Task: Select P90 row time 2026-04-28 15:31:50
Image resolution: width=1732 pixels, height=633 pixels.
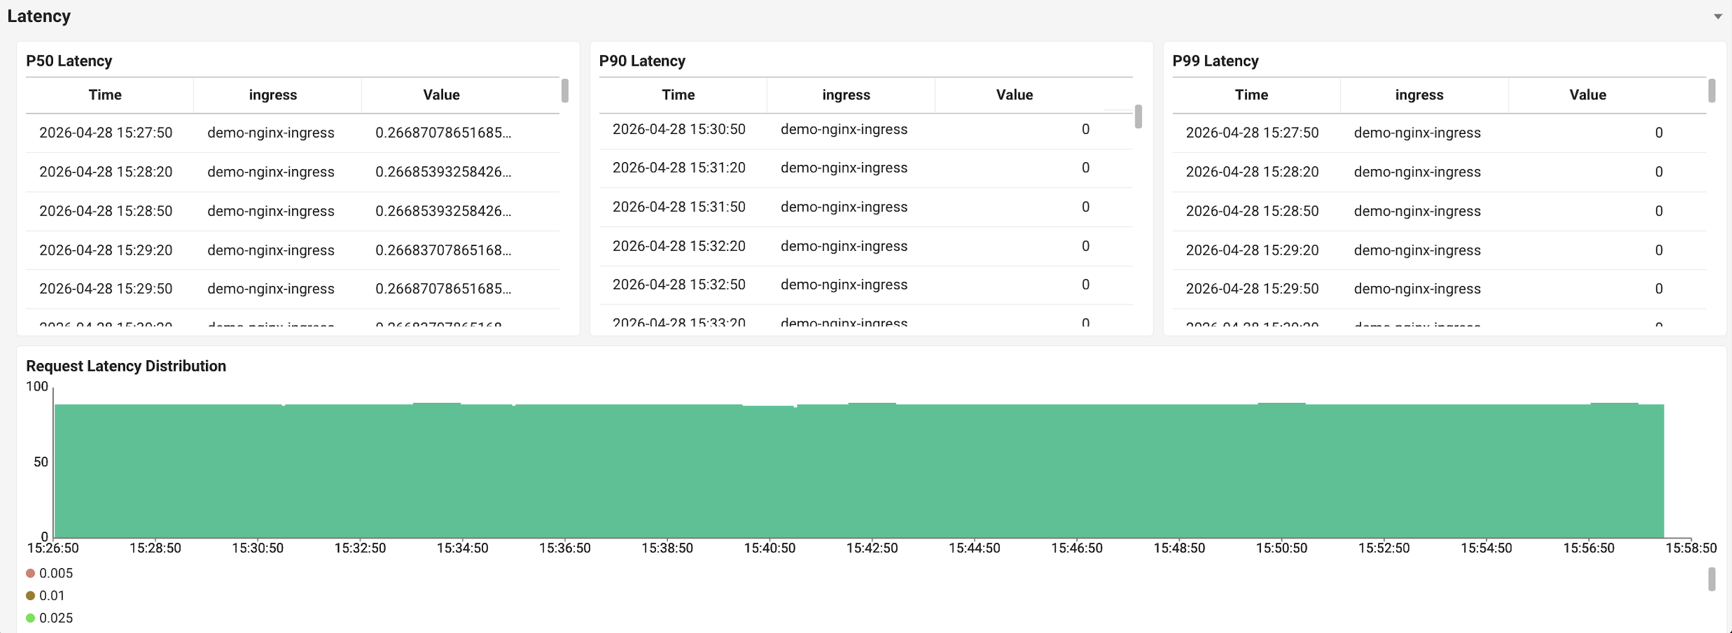Action: pyautogui.click(x=679, y=207)
